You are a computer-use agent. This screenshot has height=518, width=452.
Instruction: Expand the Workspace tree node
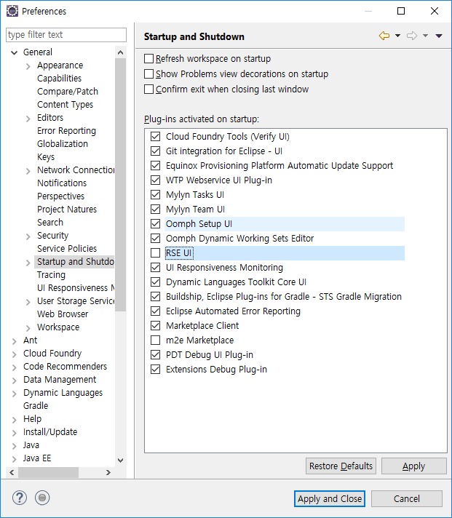click(28, 327)
